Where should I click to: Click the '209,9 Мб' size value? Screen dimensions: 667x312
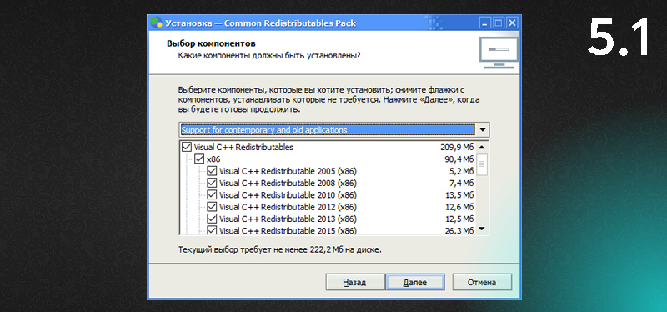tap(457, 148)
